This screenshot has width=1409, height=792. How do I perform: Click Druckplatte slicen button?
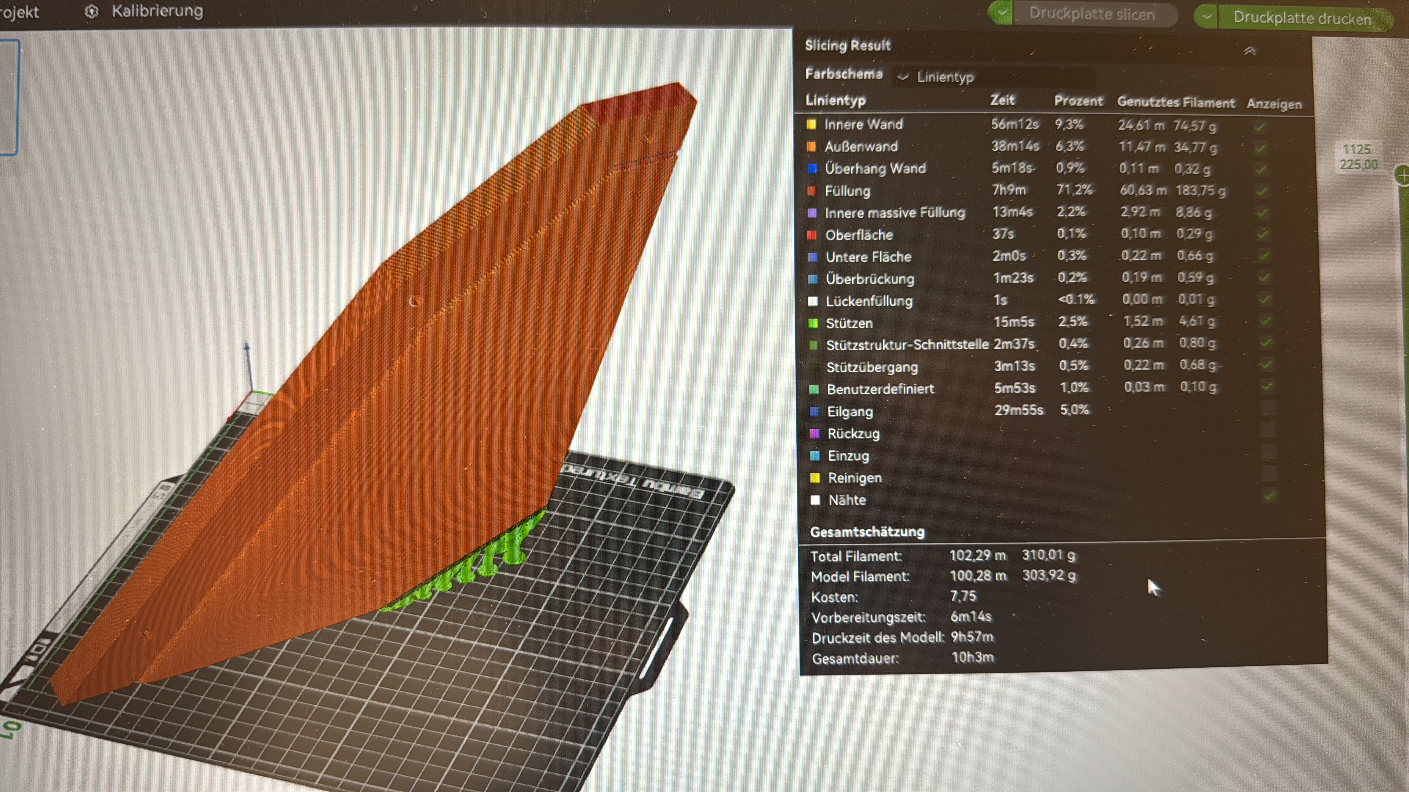pos(1091,14)
